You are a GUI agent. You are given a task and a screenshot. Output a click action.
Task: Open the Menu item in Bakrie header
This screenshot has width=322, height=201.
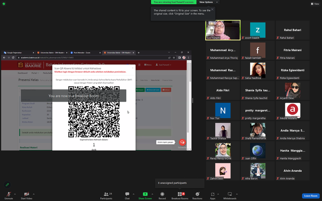coord(148,65)
